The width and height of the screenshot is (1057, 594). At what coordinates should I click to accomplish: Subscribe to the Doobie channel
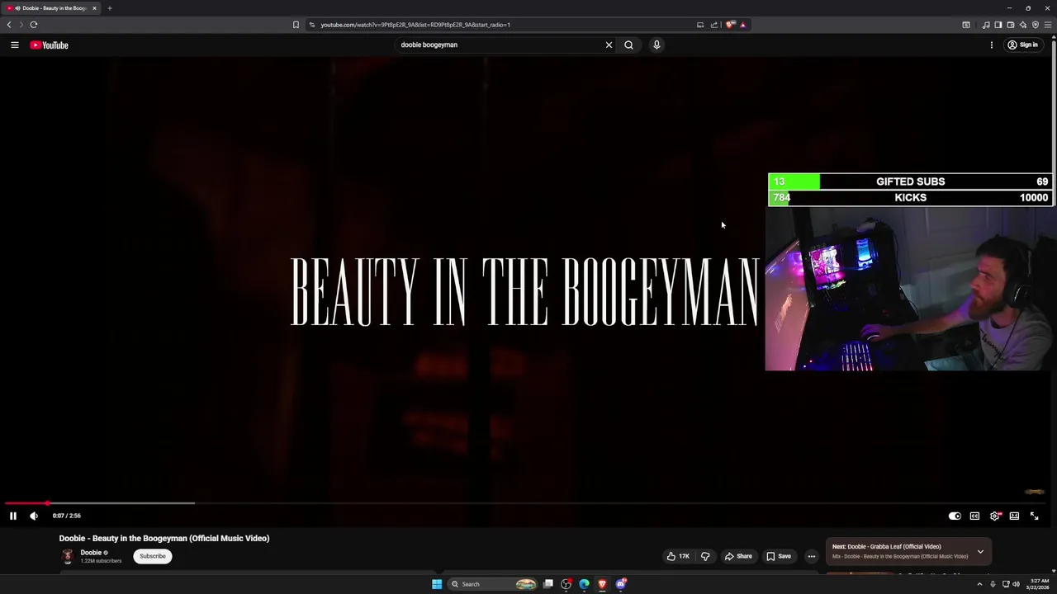pos(153,556)
